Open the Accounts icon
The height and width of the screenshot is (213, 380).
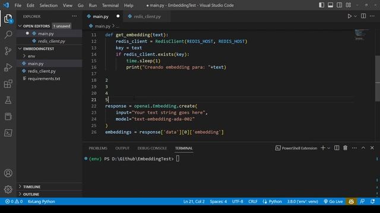[x=8, y=173]
